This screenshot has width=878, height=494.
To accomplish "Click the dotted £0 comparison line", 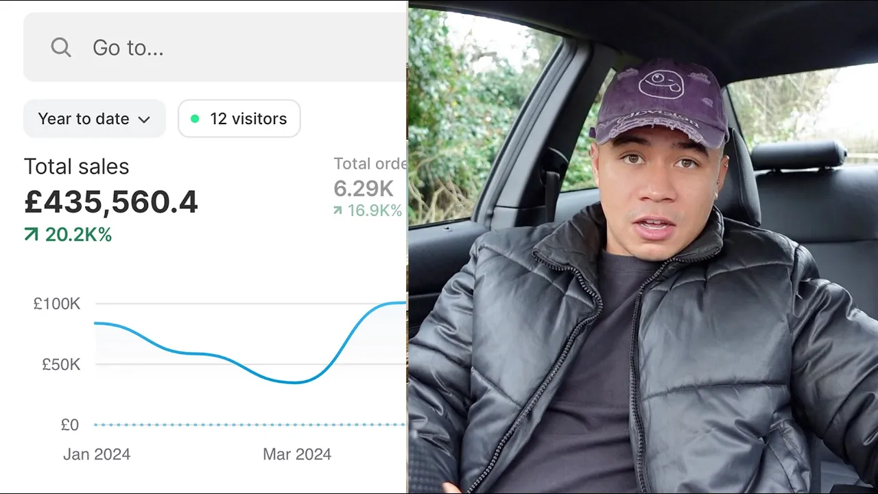I will tap(247, 425).
